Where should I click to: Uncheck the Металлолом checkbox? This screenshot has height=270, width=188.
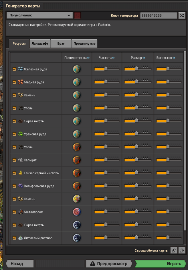14,212
